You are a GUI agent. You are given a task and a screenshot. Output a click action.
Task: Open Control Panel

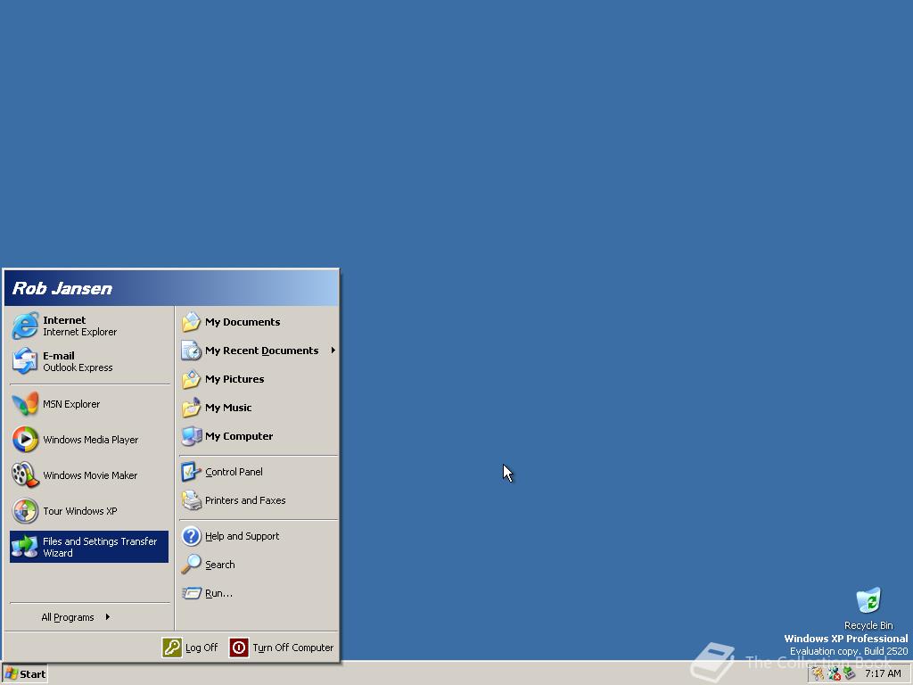pyautogui.click(x=259, y=472)
